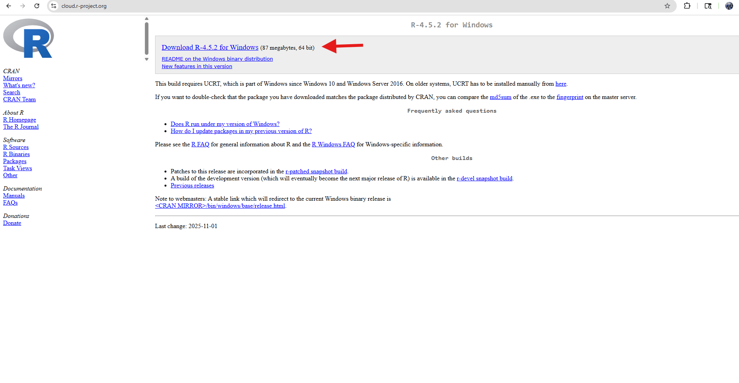Open New features in this version
Image resolution: width=739 pixels, height=383 pixels.
(x=197, y=67)
